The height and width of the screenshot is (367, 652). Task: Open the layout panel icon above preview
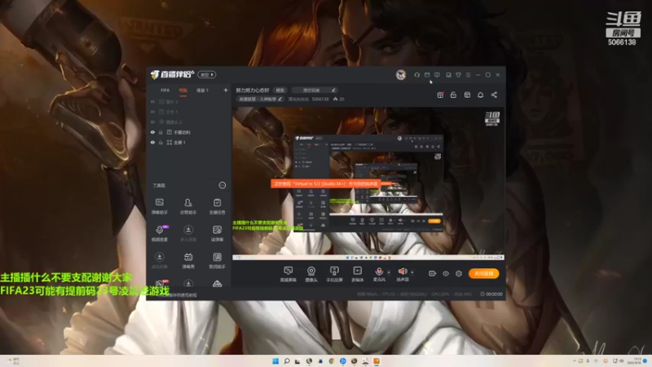pos(467,95)
